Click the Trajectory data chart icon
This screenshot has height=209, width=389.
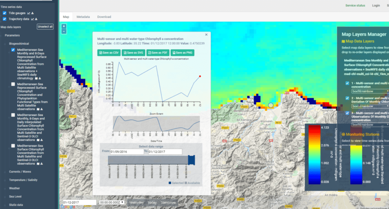(32, 19)
